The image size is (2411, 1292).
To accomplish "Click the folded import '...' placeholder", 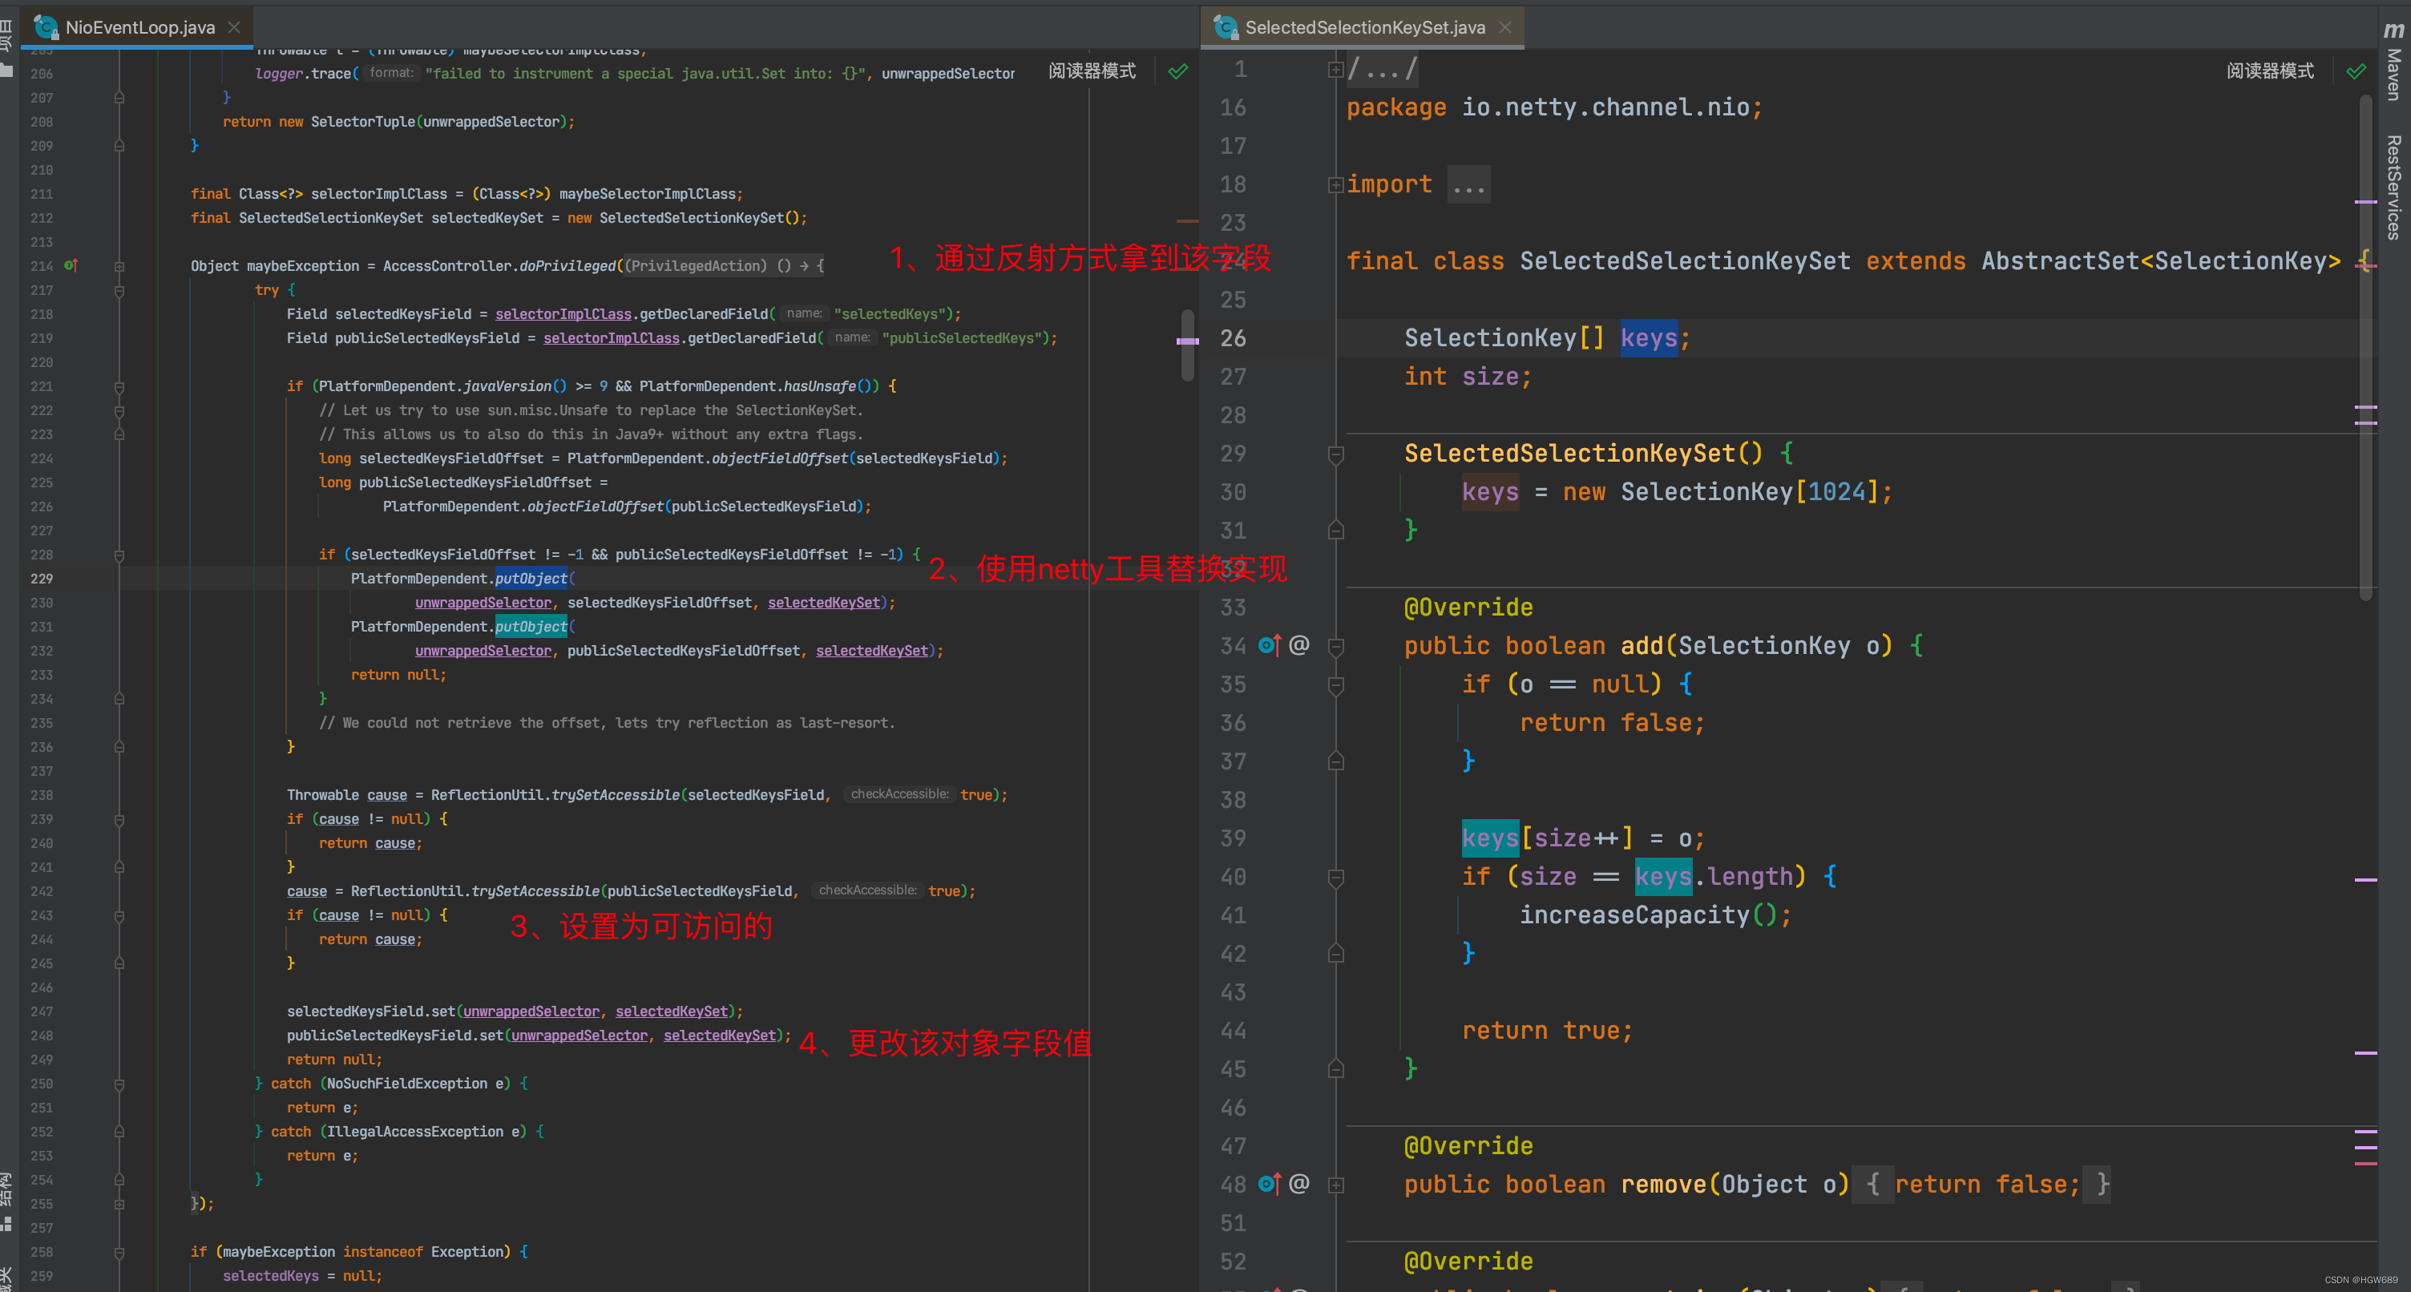I will click(1468, 184).
